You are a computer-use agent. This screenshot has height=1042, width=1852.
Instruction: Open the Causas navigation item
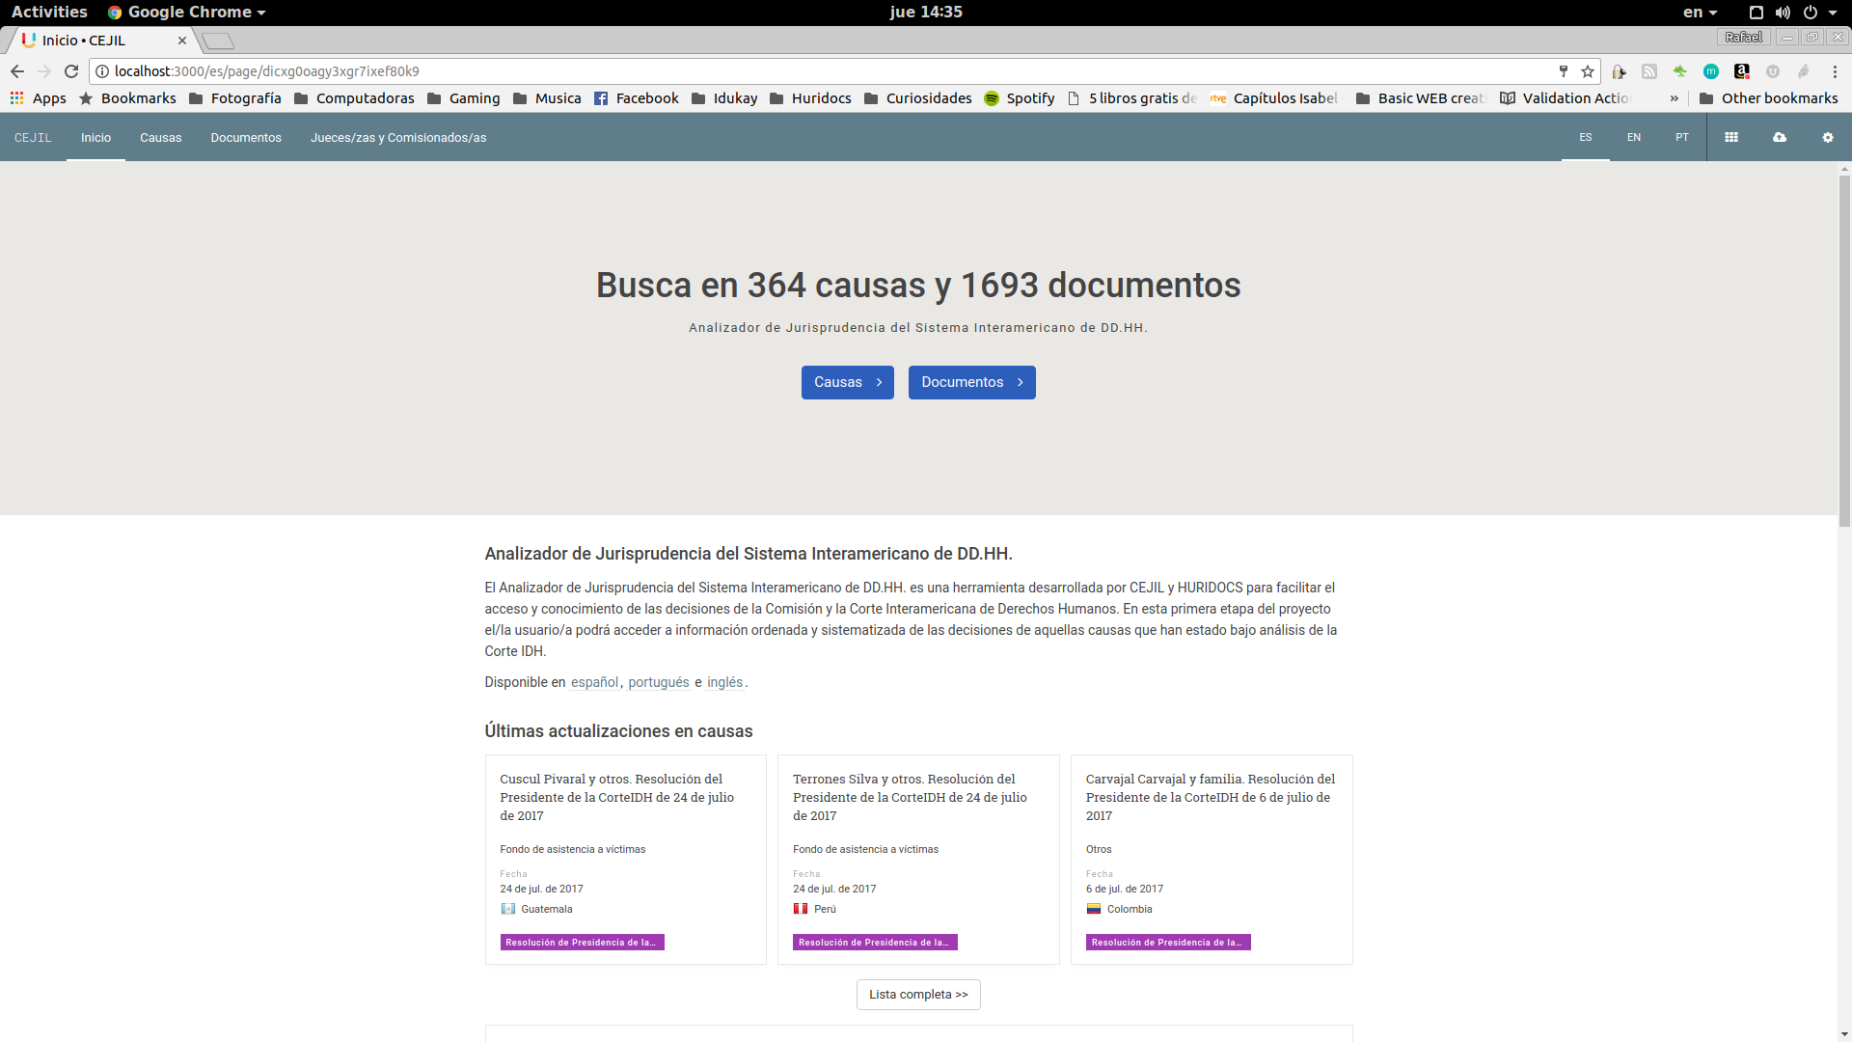[160, 137]
